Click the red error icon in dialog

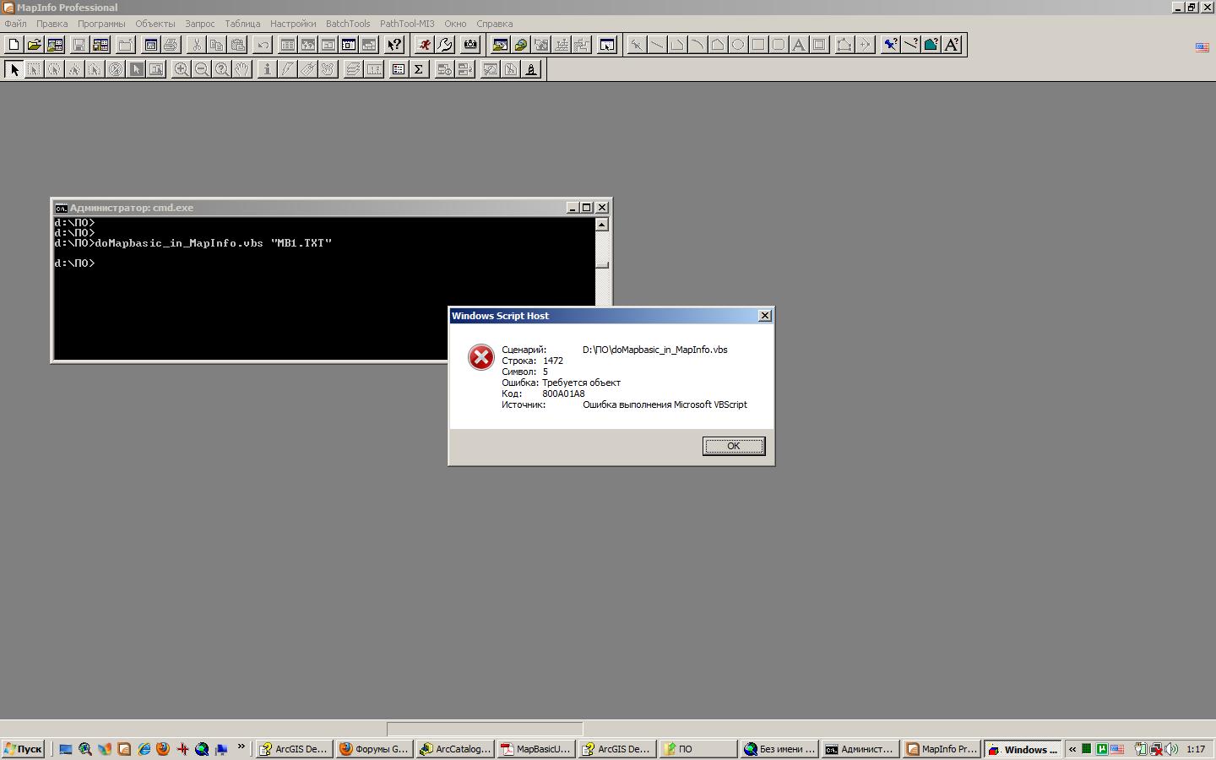pos(480,357)
